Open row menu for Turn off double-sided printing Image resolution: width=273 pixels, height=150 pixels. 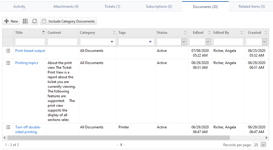point(8,127)
